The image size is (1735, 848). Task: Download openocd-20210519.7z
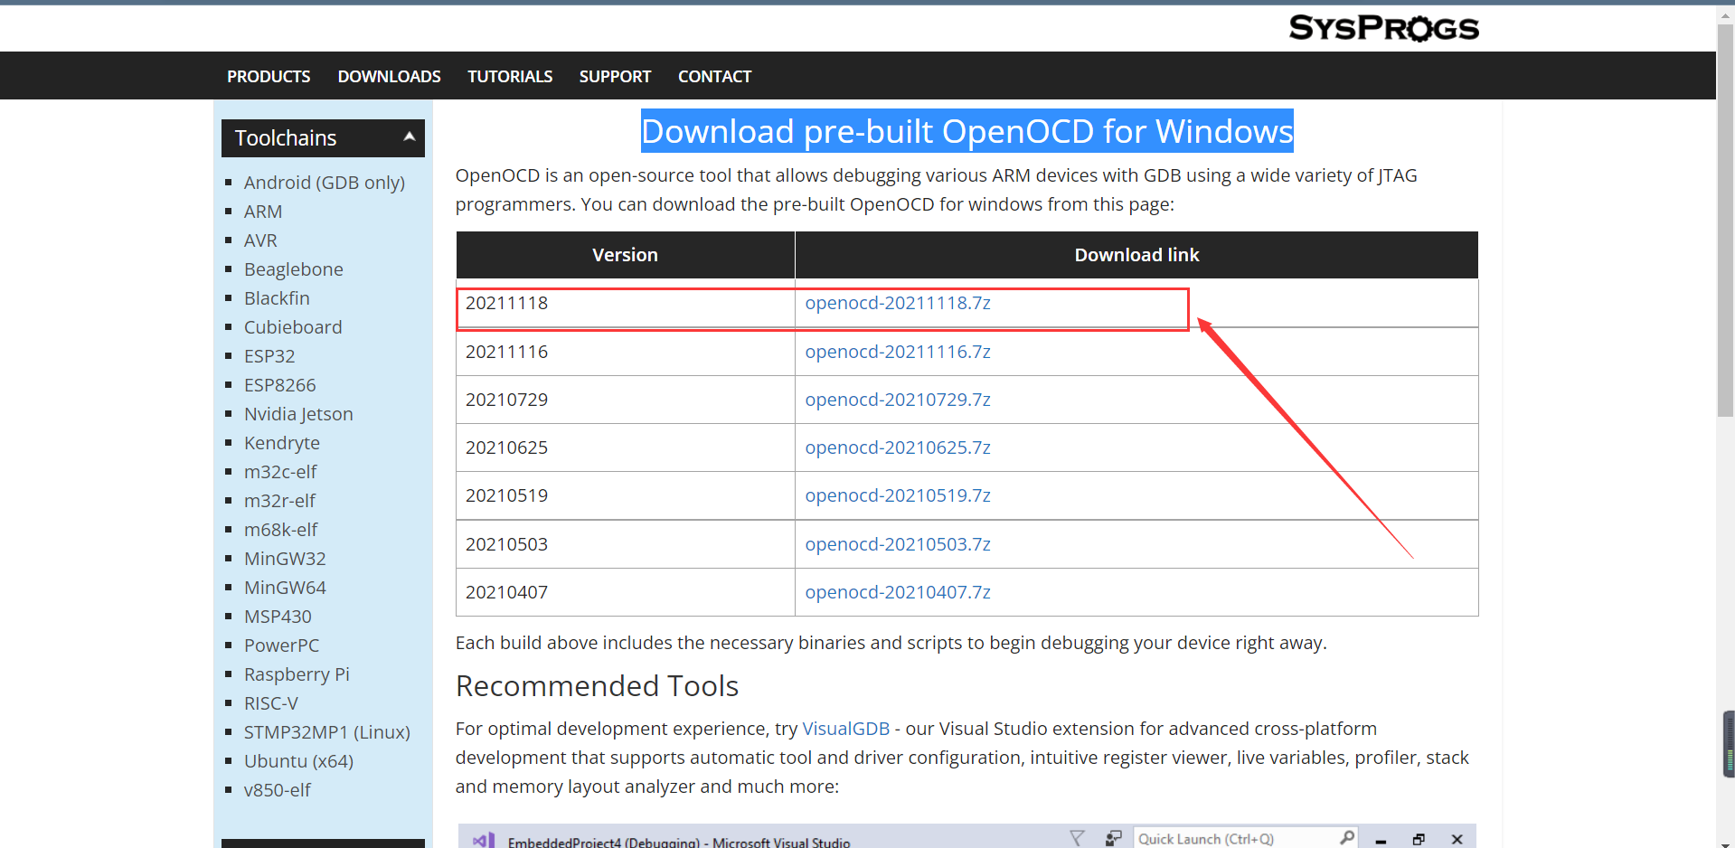898,495
